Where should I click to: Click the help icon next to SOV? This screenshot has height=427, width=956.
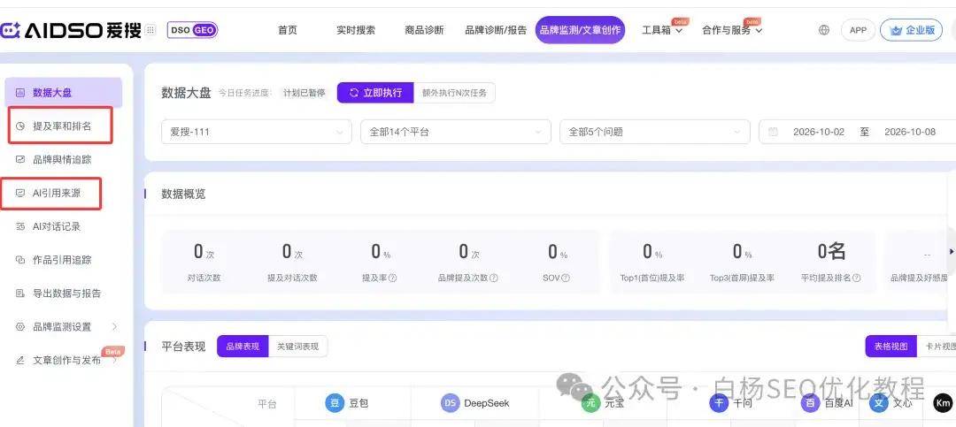[565, 278]
